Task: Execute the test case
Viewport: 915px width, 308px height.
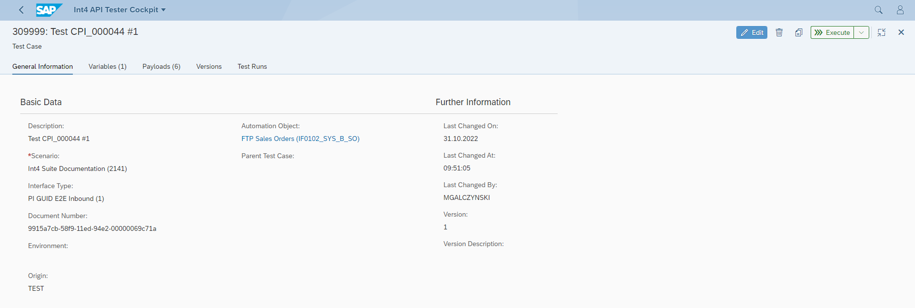Action: pos(832,32)
